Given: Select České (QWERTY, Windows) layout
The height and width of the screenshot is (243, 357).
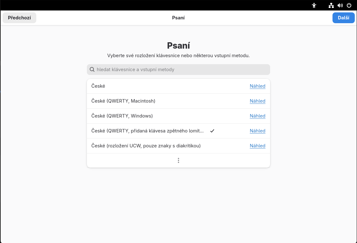Looking at the screenshot, I should pyautogui.click(x=178, y=116).
